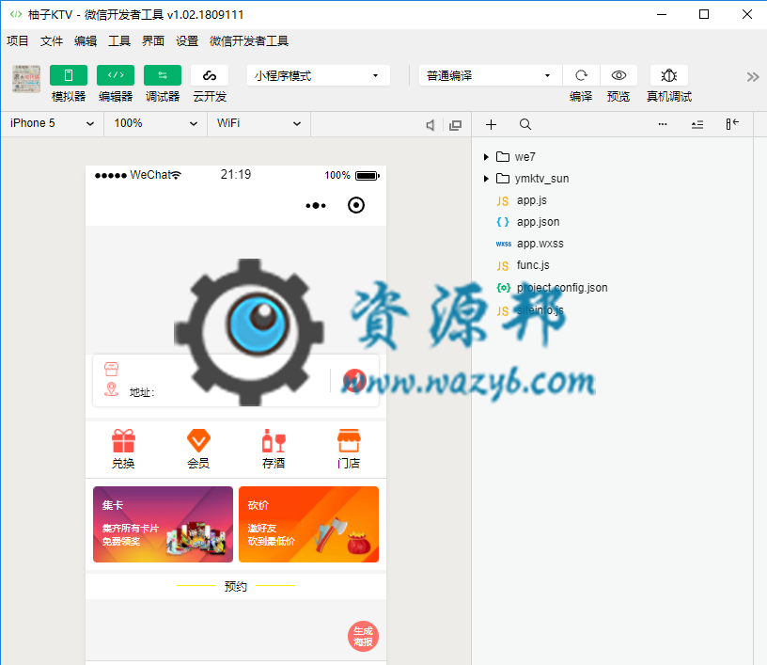This screenshot has height=665, width=767.
Task: Tap the mini program three-dots menu
Action: click(316, 205)
